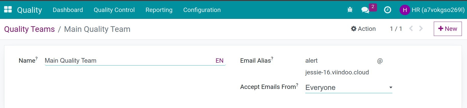Screen dimensions: 467x108
Task: Go back to Quality Teams breadcrumb
Action: click(29, 29)
